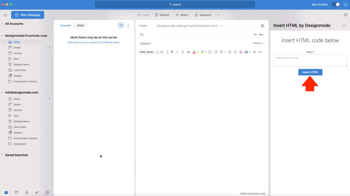Click the Insert HTML button

pyautogui.click(x=310, y=72)
